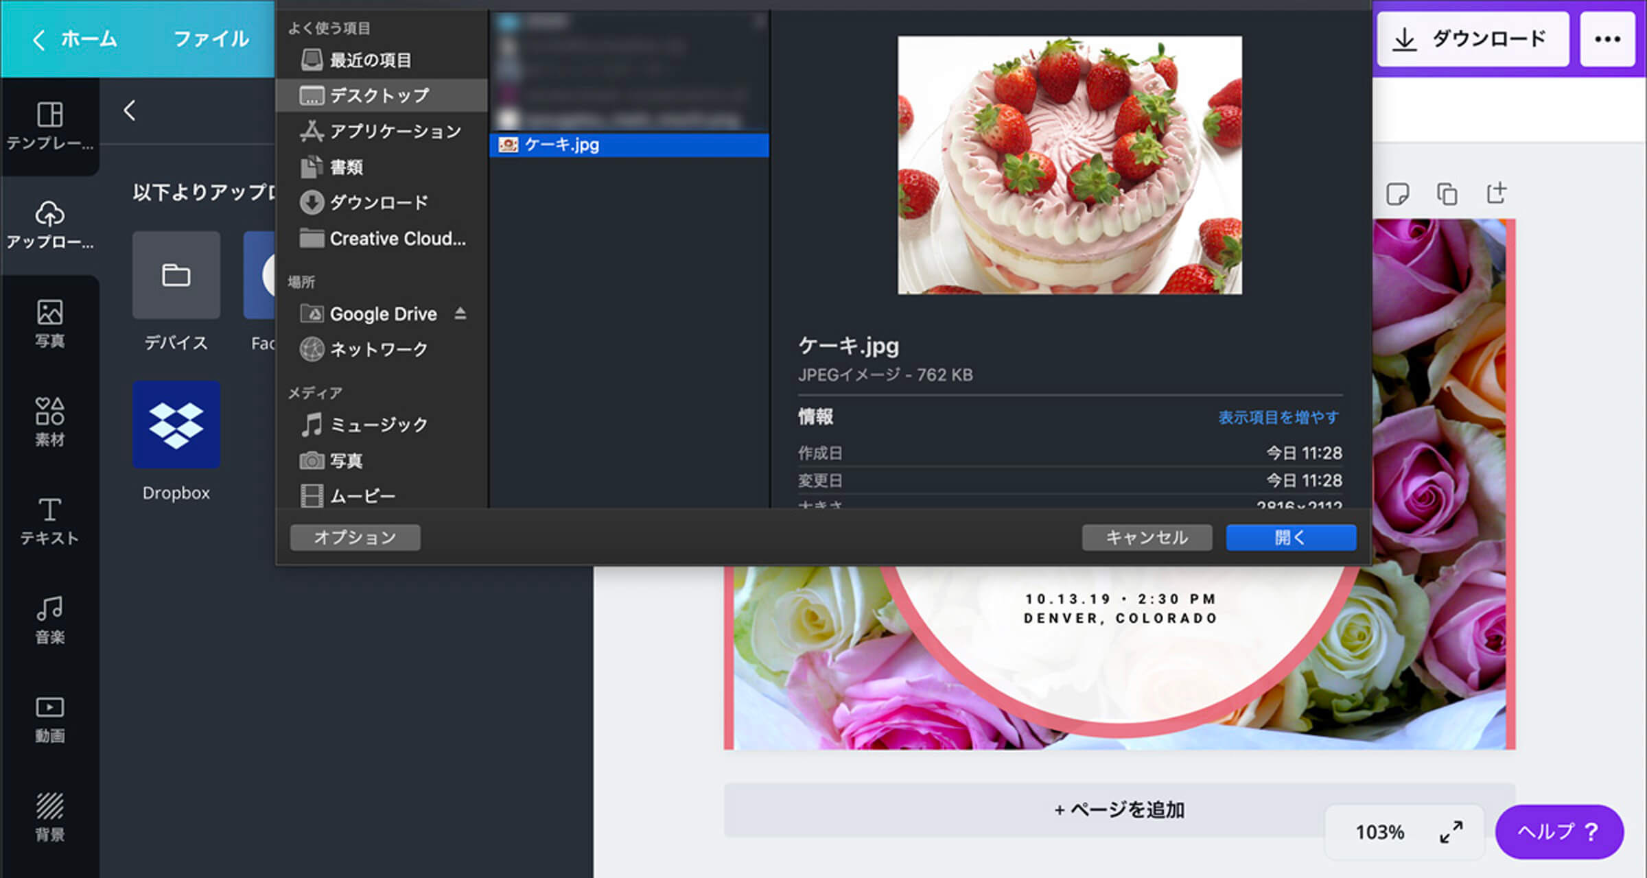Duplicate page using copy icon above canvas
This screenshot has width=1647, height=878.
[x=1447, y=194]
